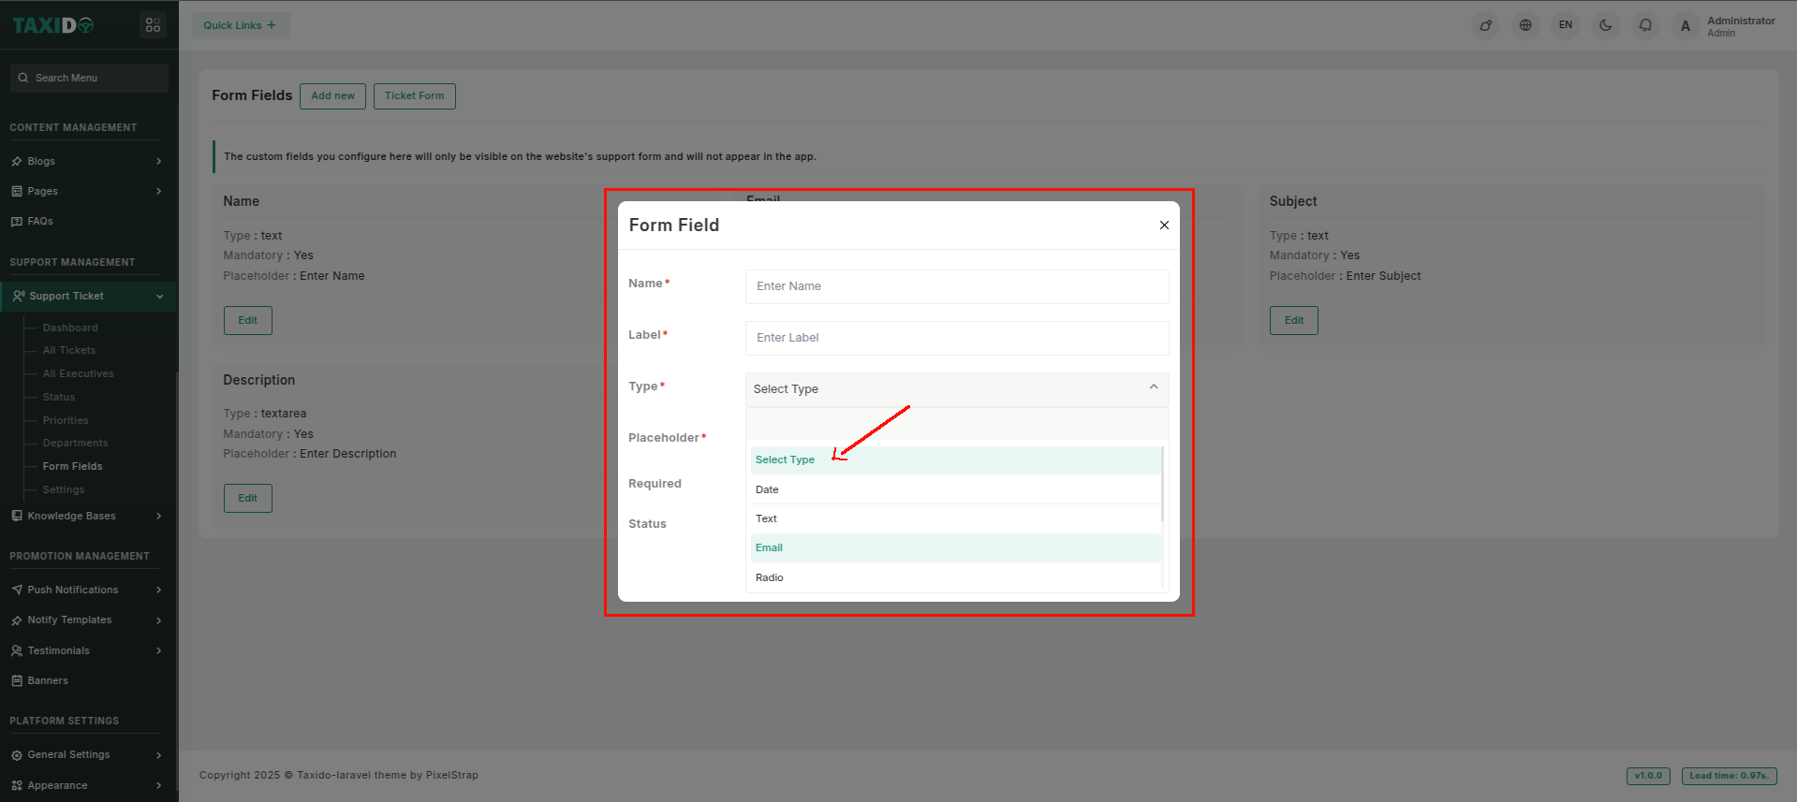Open the globe website icon
The height and width of the screenshot is (802, 1797).
click(x=1525, y=25)
